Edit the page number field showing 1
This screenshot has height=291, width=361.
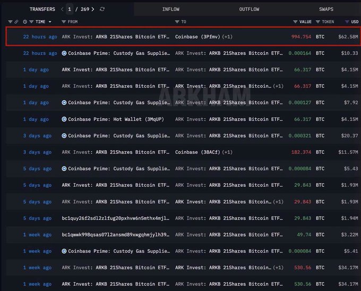coord(70,9)
